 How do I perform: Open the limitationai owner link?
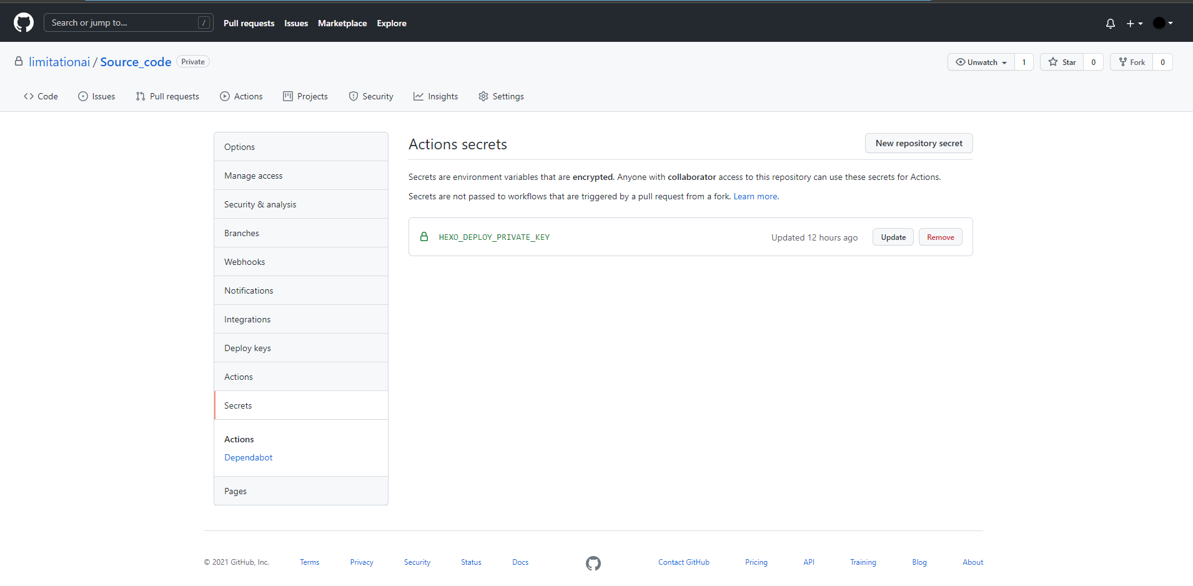click(59, 62)
